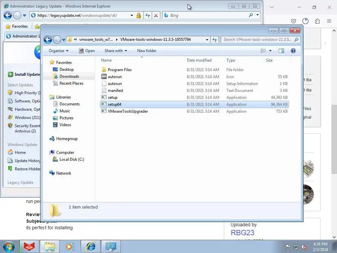Click the IE search magnifier icon

point(251,15)
